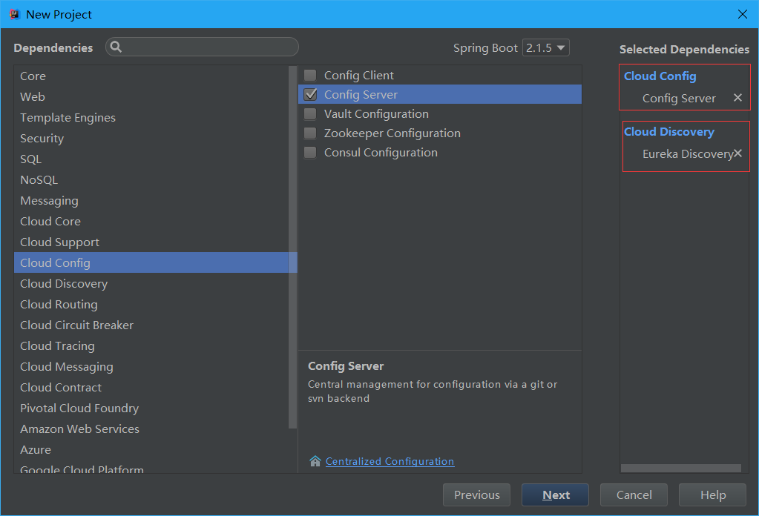Image resolution: width=759 pixels, height=516 pixels.
Task: Click the selected dependencies horizontal scrollbar
Action: [x=680, y=468]
